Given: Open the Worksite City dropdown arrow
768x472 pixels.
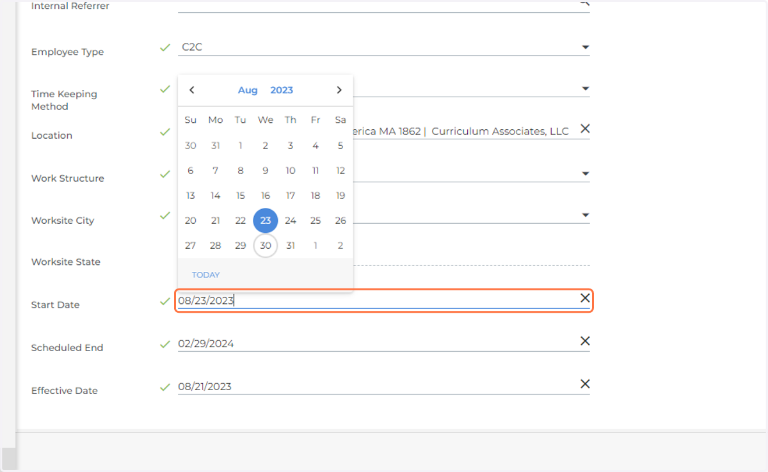Looking at the screenshot, I should (x=585, y=216).
